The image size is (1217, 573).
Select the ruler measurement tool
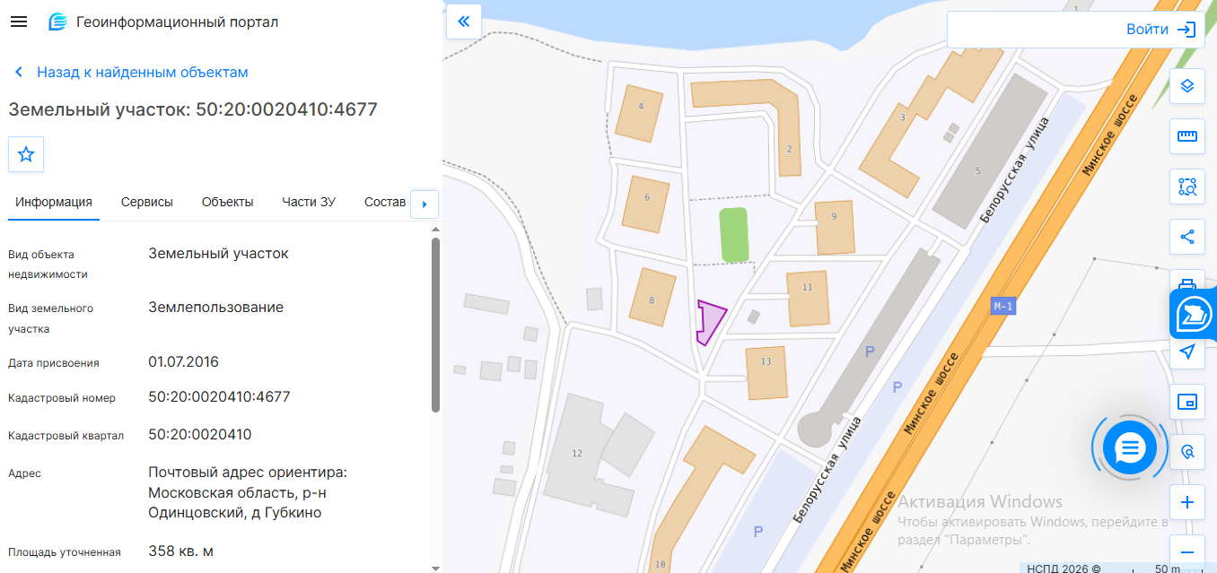(x=1187, y=136)
